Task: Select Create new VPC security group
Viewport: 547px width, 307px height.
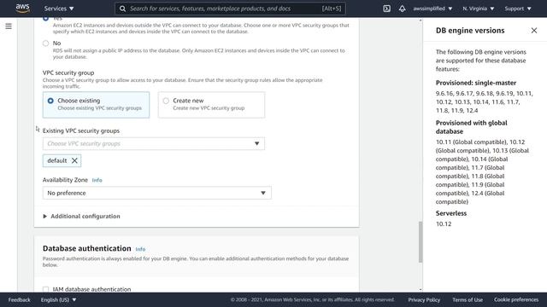Action: tap(211, 105)
